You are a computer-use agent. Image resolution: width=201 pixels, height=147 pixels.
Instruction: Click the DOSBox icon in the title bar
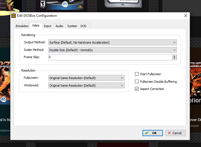13,16
